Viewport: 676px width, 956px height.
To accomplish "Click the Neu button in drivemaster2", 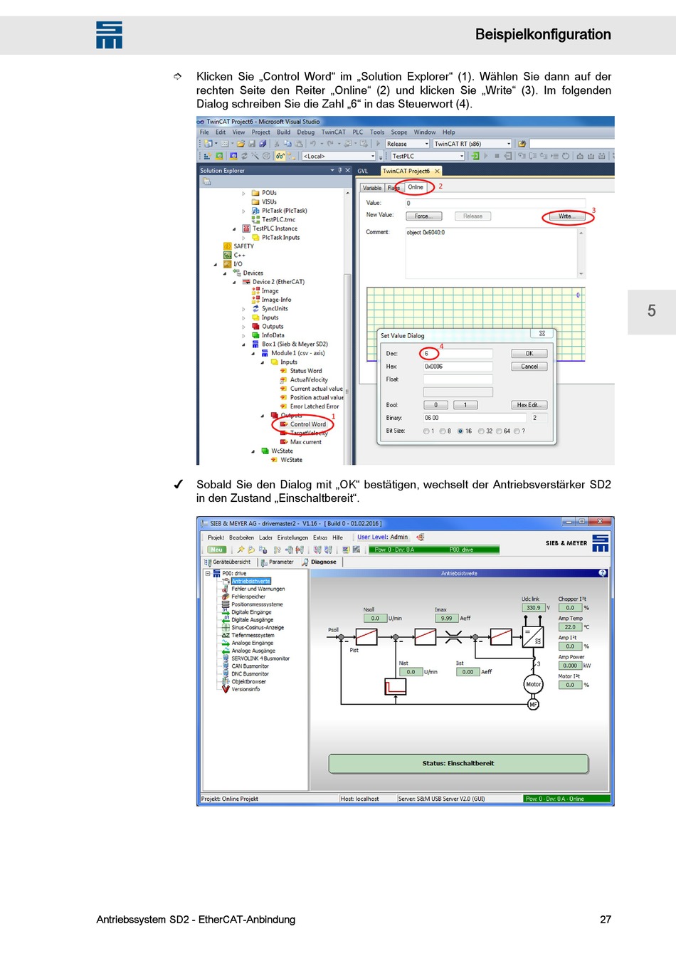I will (x=216, y=550).
